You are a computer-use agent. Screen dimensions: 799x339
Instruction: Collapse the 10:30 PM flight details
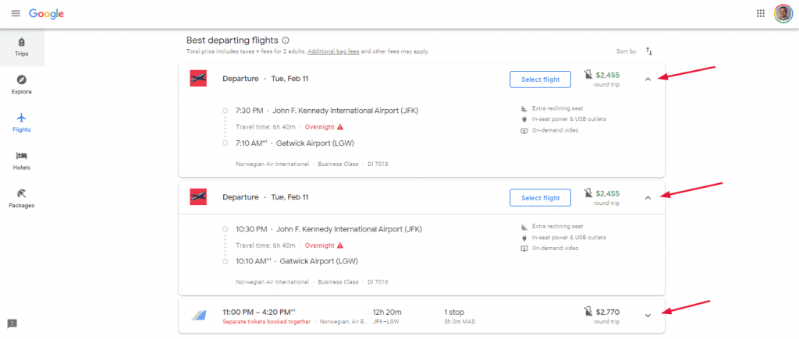click(x=648, y=198)
